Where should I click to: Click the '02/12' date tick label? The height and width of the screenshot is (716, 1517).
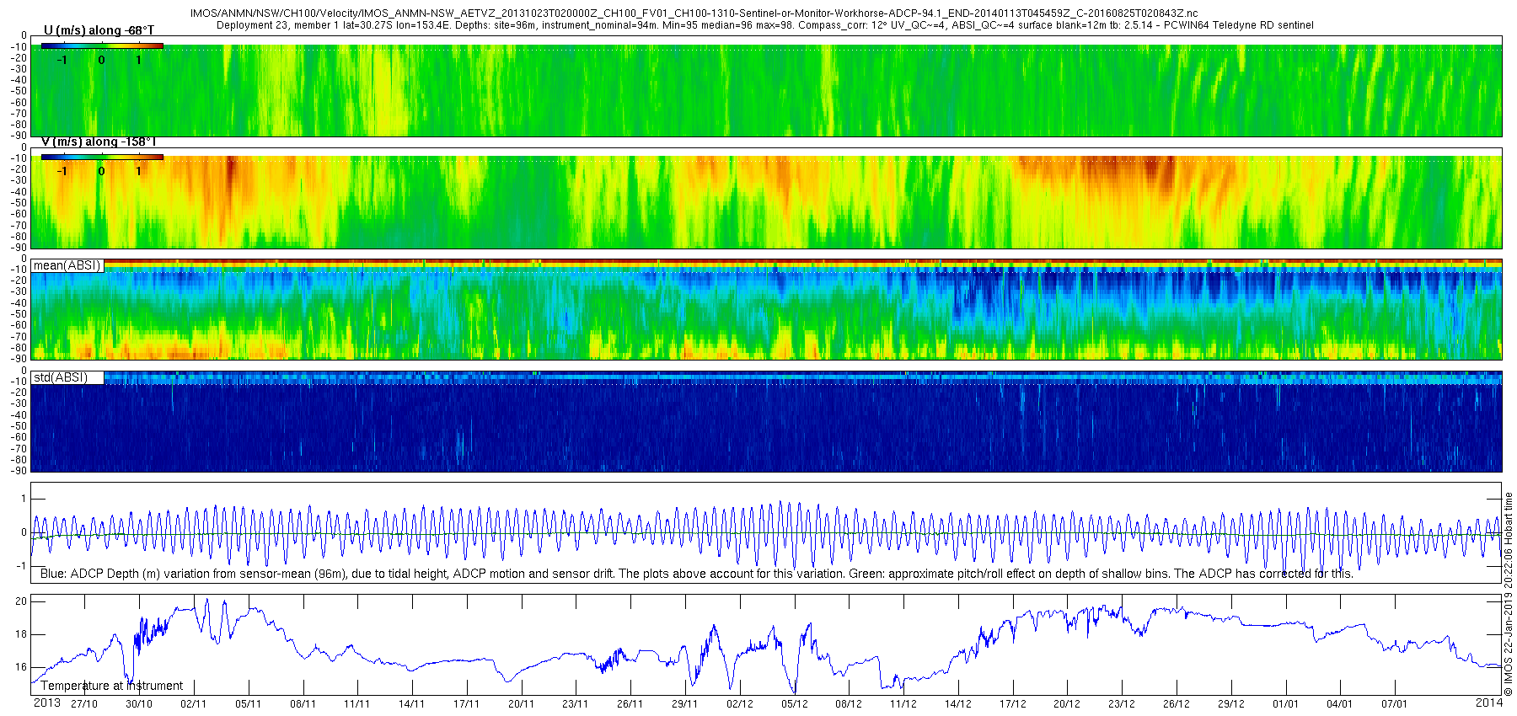tap(740, 704)
